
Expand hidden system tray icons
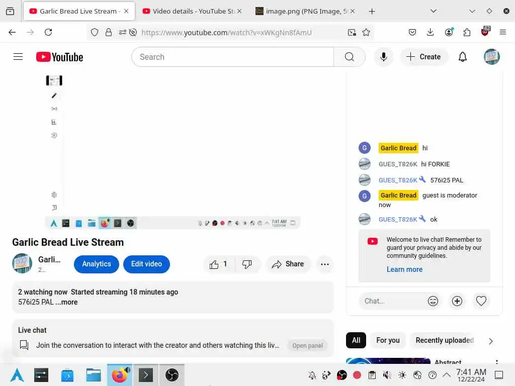(x=447, y=375)
